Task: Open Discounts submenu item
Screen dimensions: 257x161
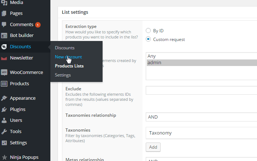Action: [x=65, y=48]
